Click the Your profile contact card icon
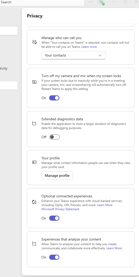 [x=34, y=162]
